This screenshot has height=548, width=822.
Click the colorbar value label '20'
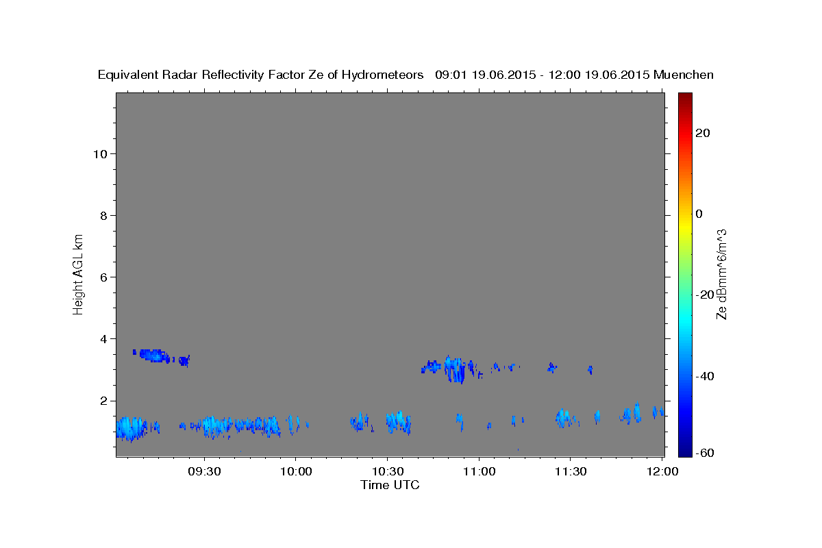pos(702,133)
